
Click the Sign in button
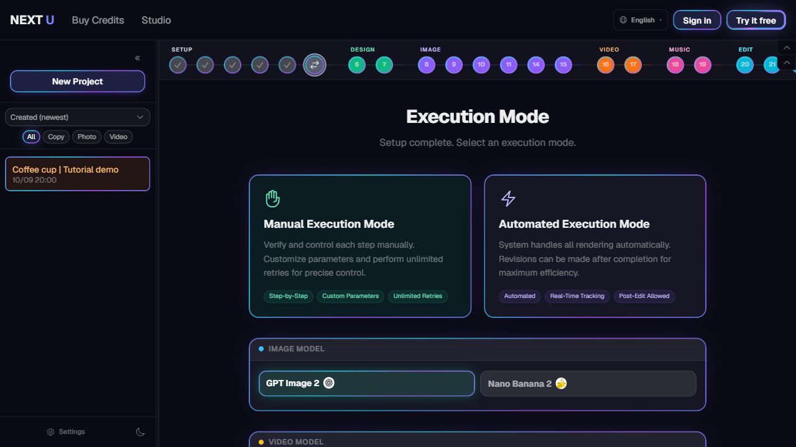[x=697, y=20]
